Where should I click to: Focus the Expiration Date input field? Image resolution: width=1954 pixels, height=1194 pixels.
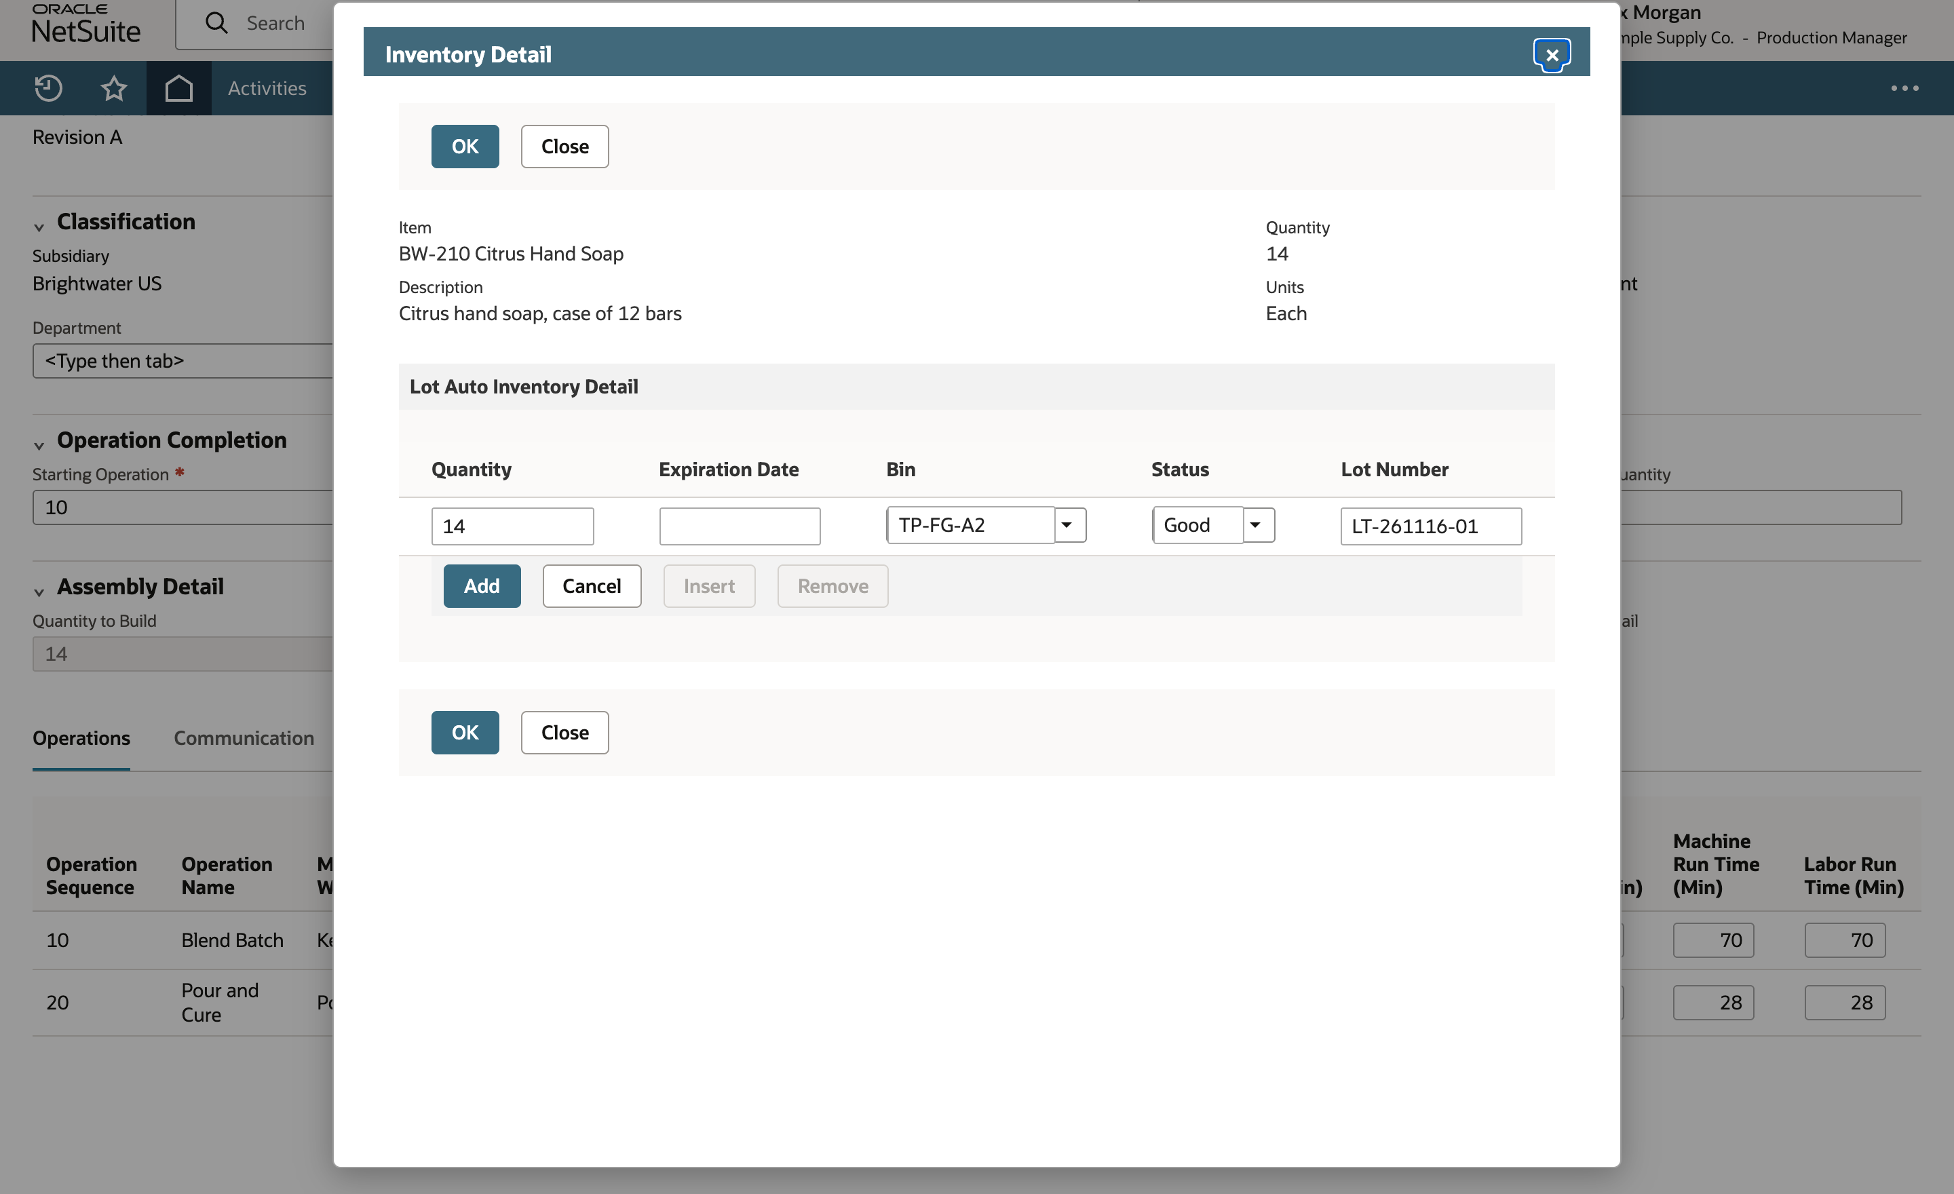(739, 526)
